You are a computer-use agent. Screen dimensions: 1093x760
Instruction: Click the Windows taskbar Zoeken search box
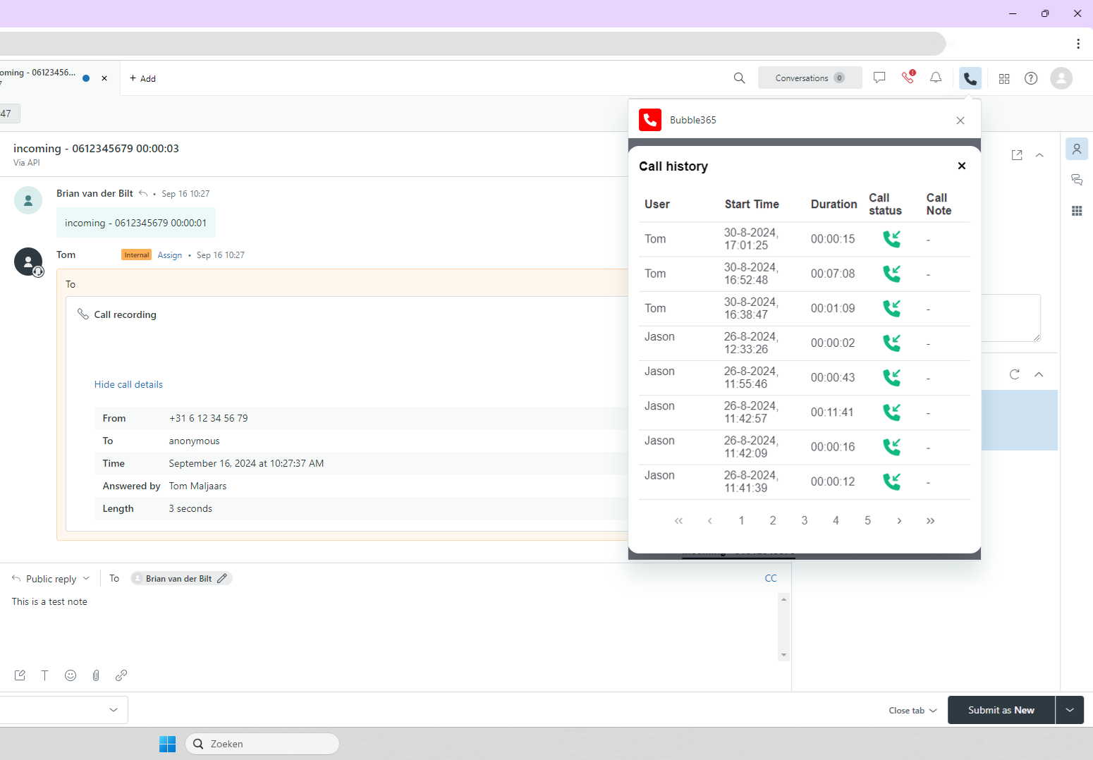(x=262, y=744)
